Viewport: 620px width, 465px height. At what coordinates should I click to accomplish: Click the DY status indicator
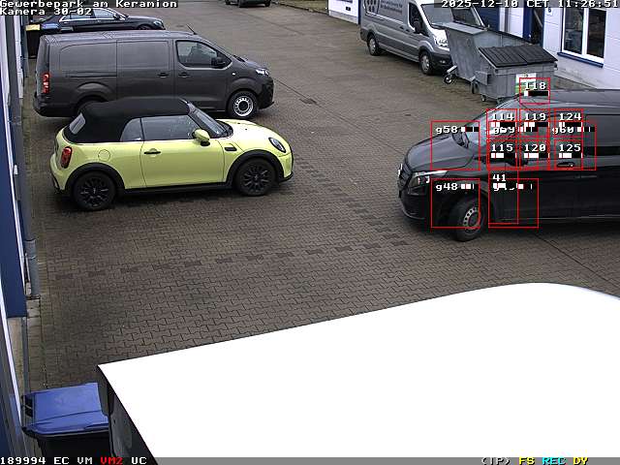(x=579, y=460)
